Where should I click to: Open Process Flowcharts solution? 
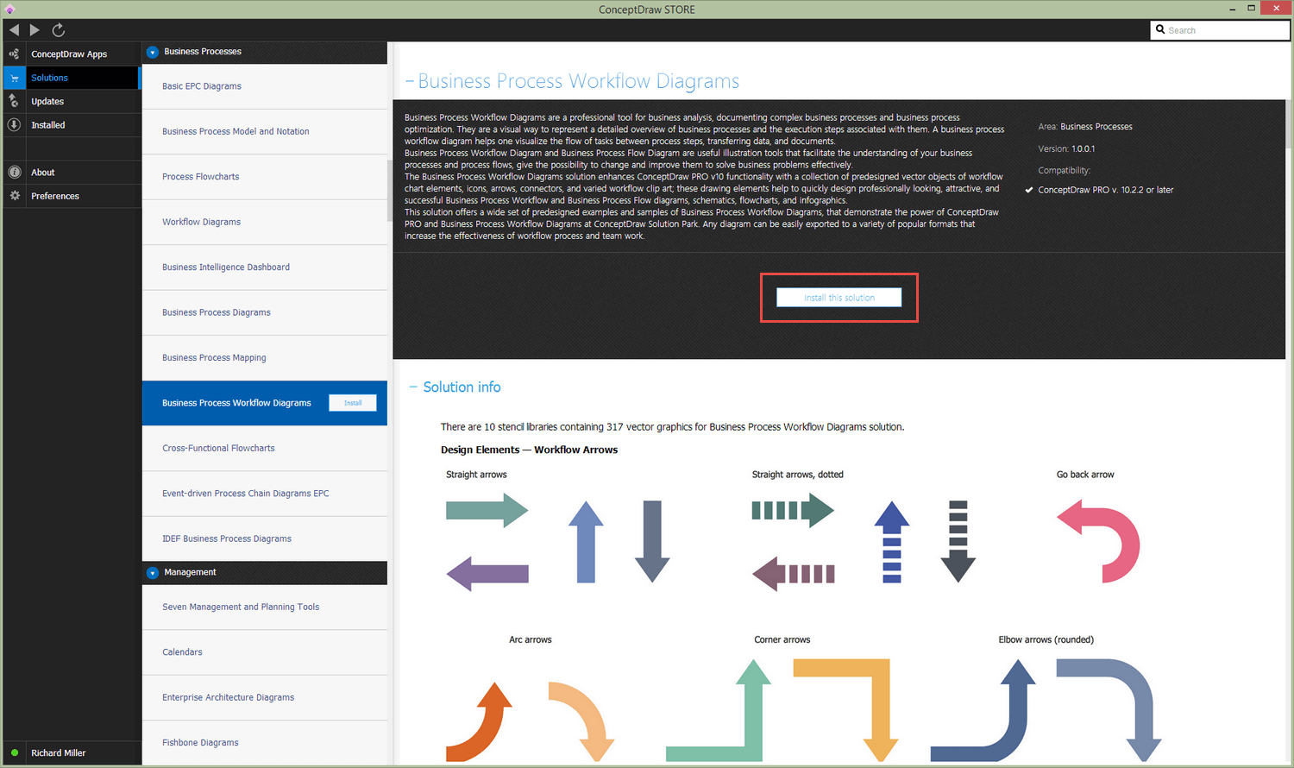(x=264, y=177)
